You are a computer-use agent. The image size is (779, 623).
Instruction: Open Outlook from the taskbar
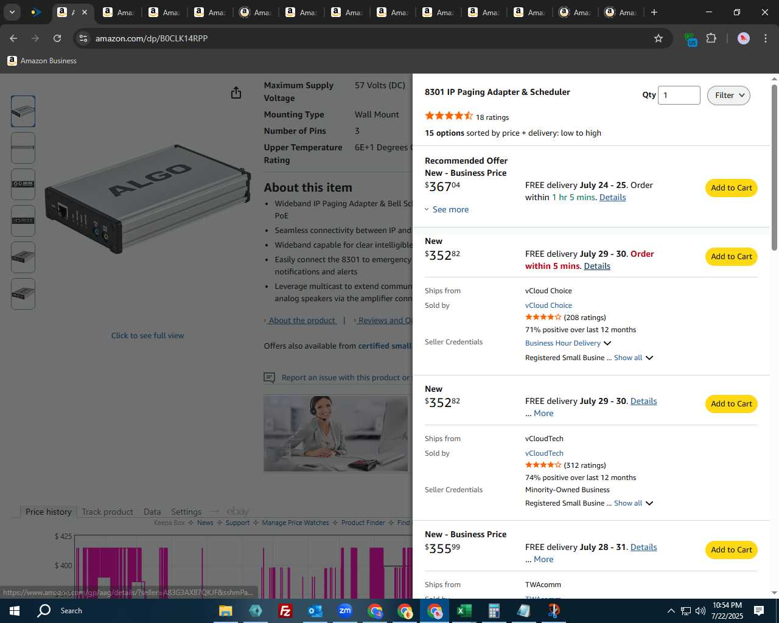(315, 611)
